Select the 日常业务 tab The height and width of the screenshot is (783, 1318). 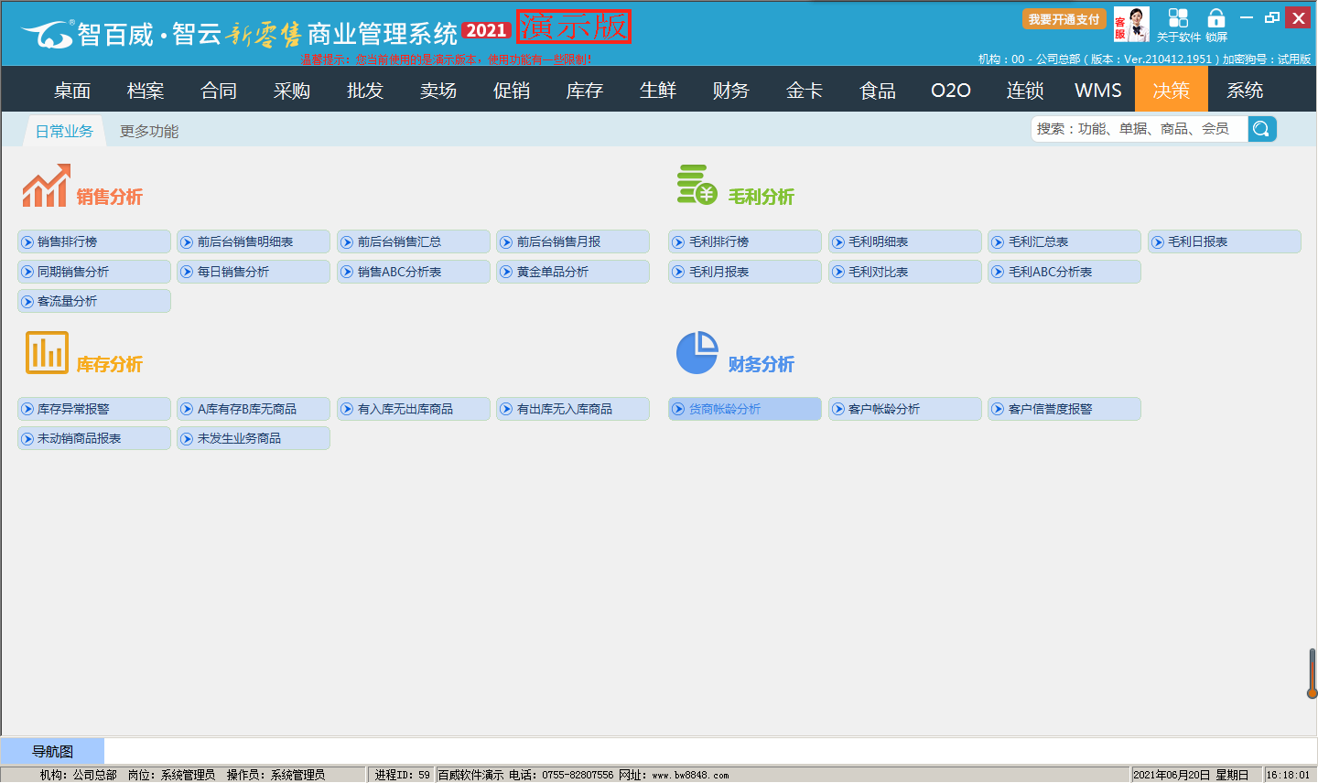[x=64, y=132]
